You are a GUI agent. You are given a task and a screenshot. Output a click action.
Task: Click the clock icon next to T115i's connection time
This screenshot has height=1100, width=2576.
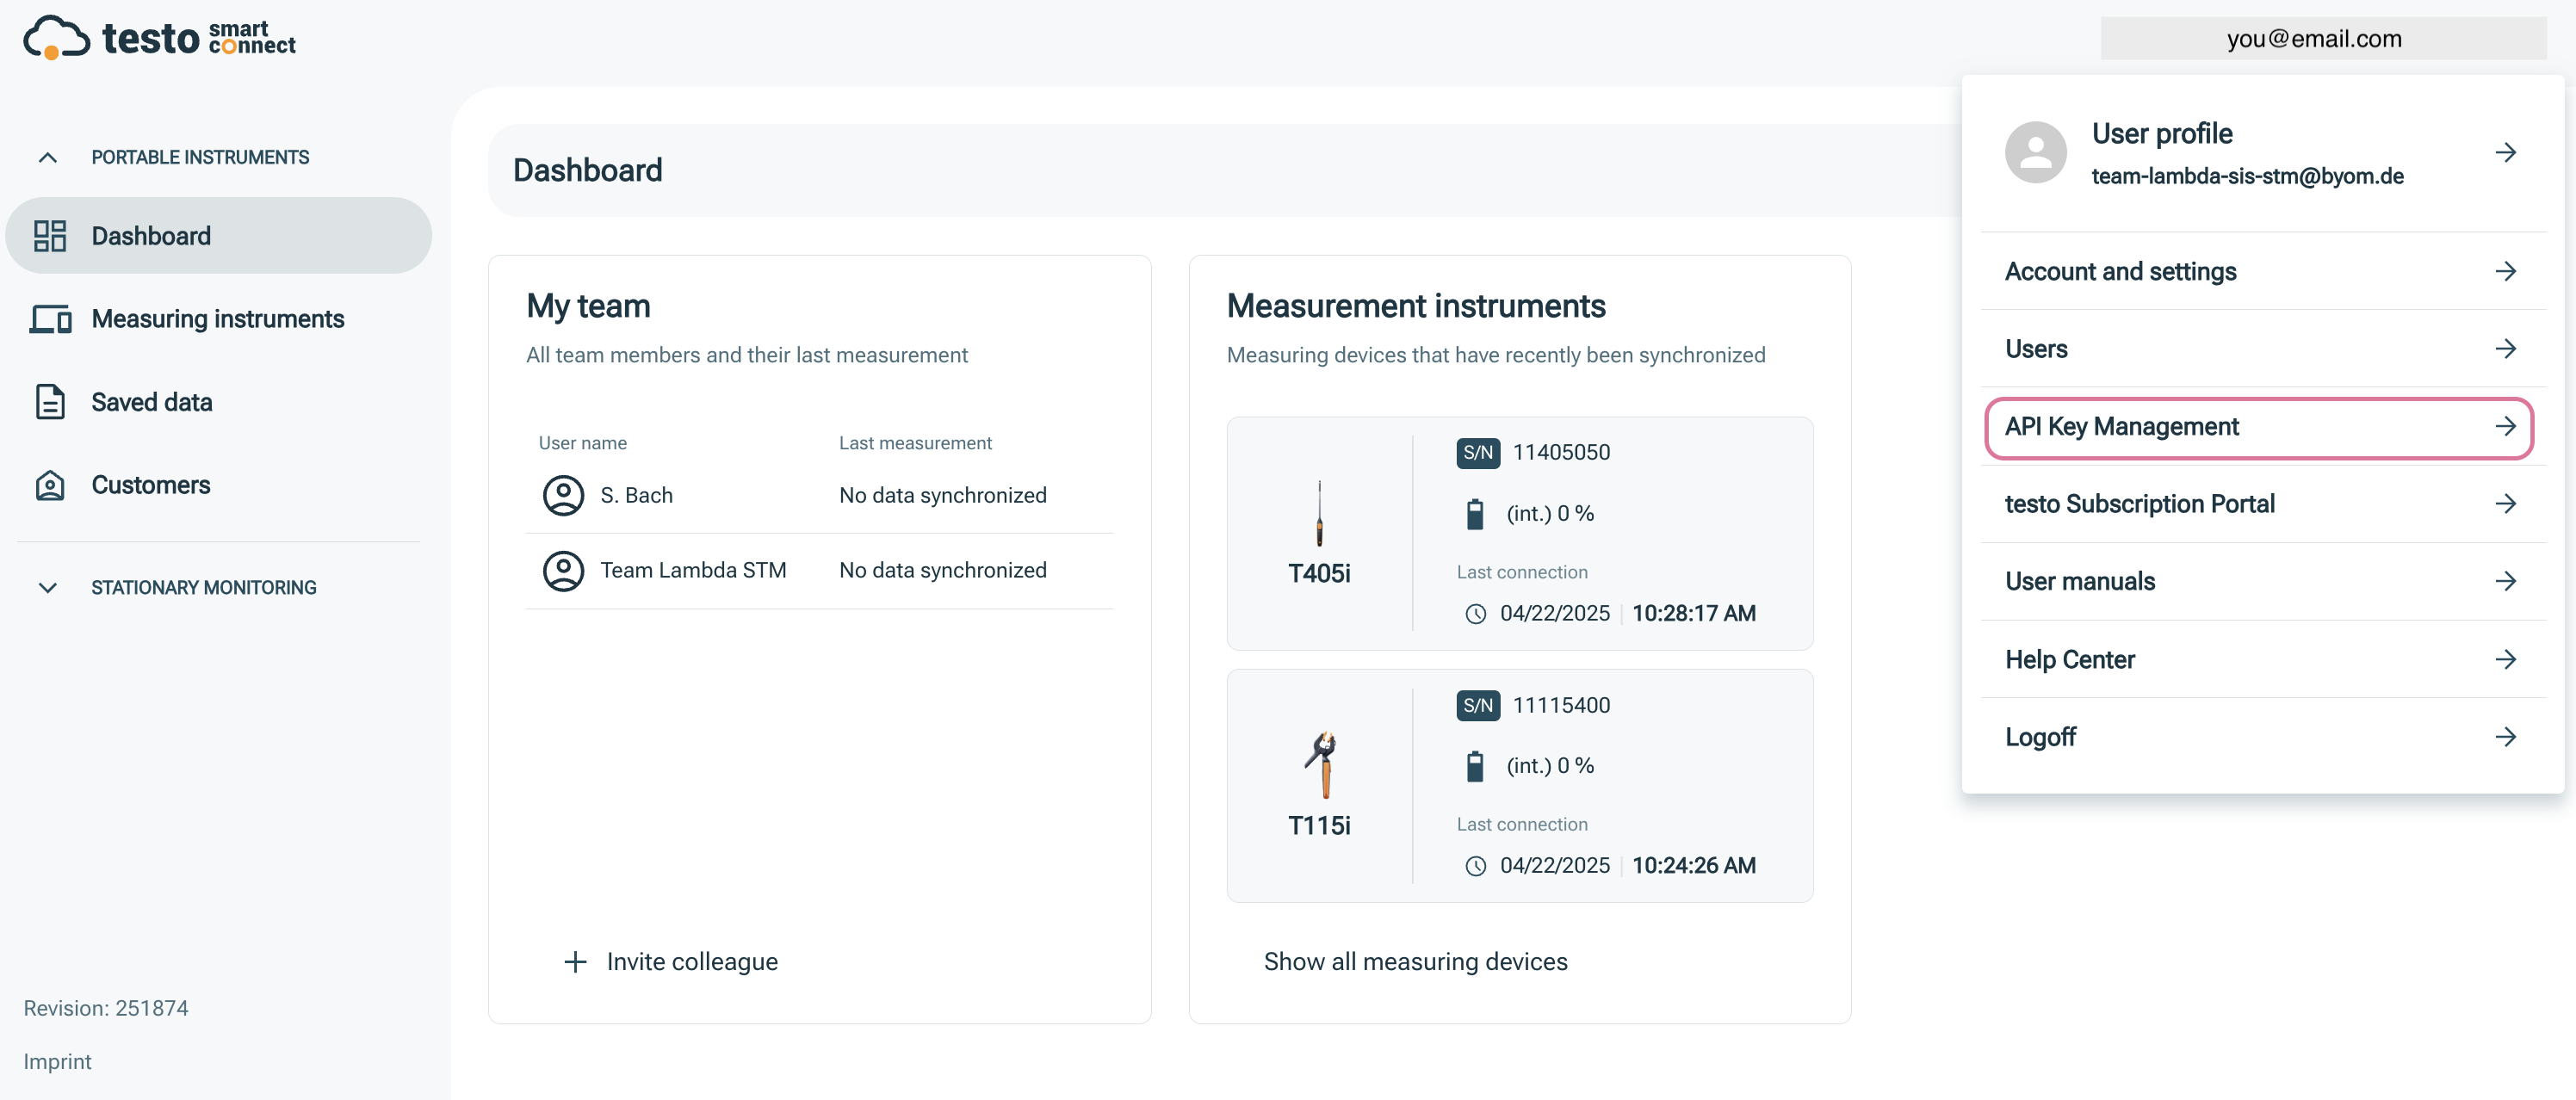1477,866
